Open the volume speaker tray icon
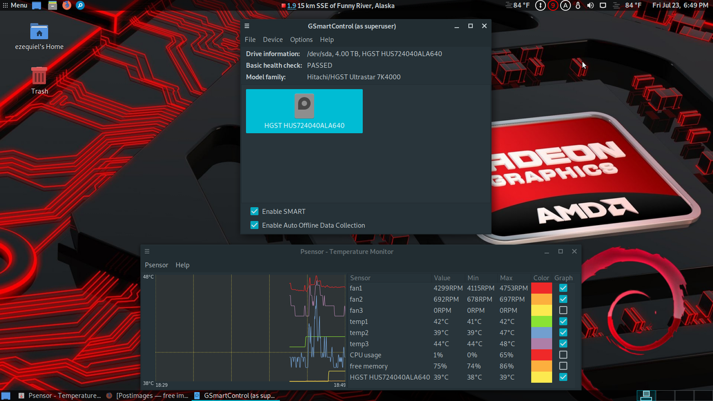 [590, 6]
